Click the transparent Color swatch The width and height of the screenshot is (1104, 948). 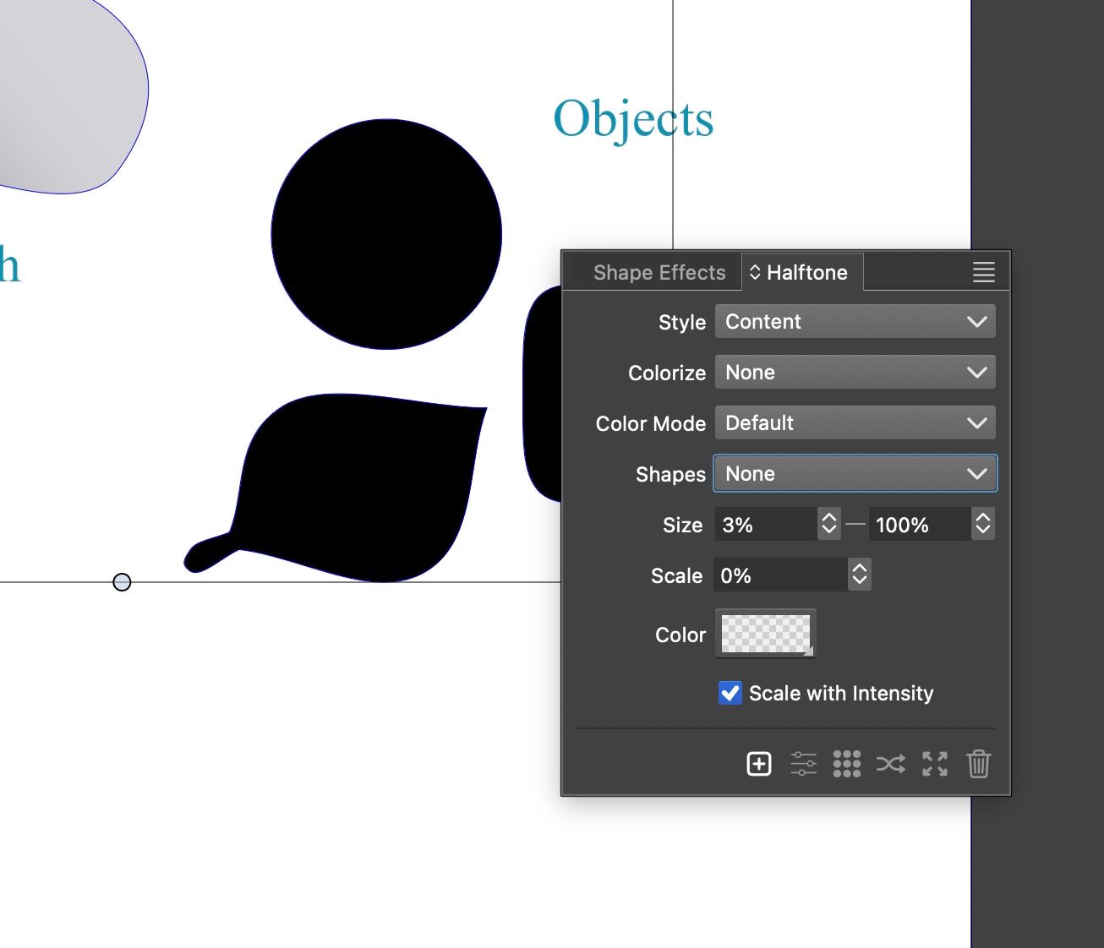pos(766,634)
